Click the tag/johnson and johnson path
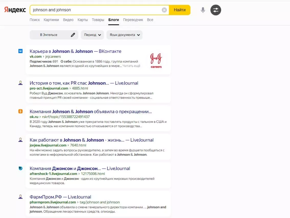 [99, 202]
